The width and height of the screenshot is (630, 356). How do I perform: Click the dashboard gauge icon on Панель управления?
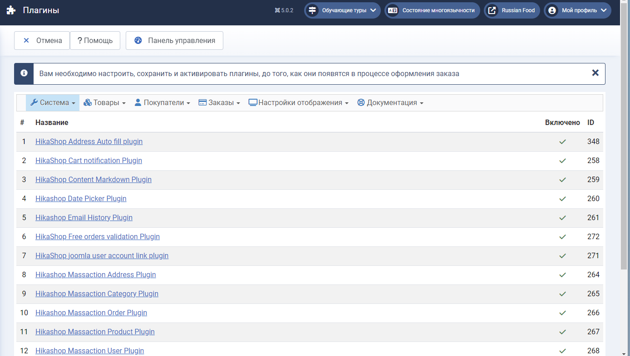coord(138,40)
